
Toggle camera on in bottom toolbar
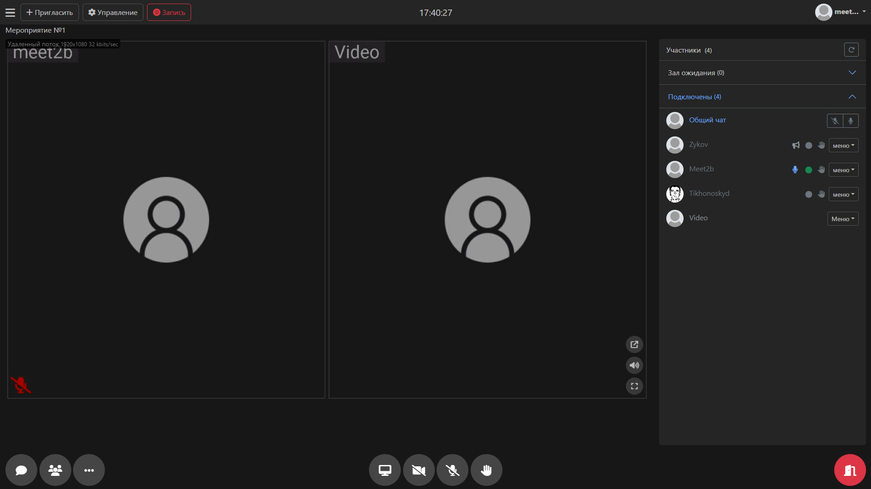[418, 470]
